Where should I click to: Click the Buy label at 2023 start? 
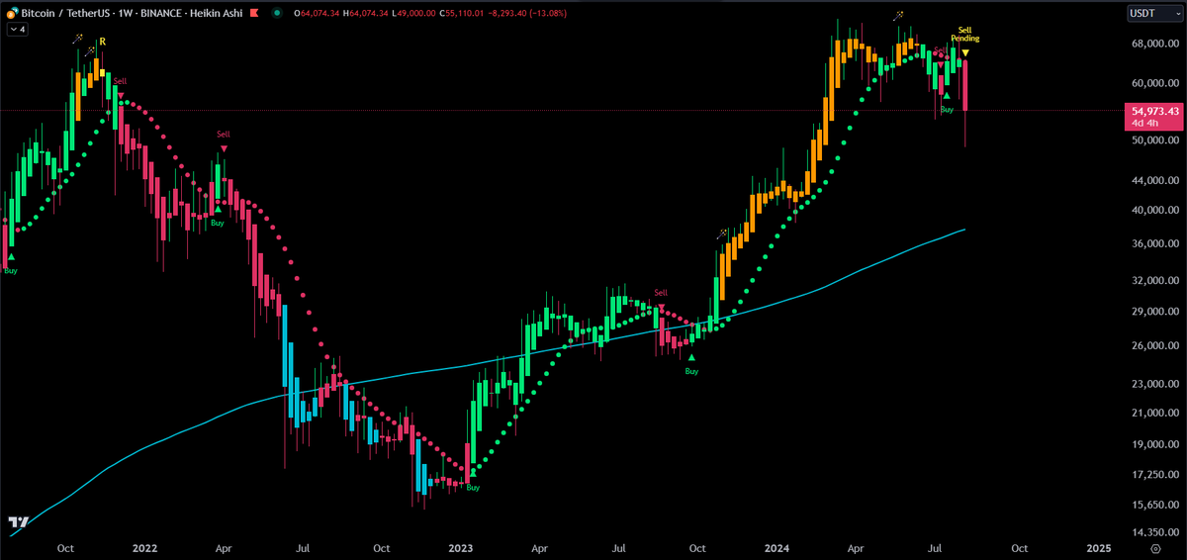(x=473, y=487)
